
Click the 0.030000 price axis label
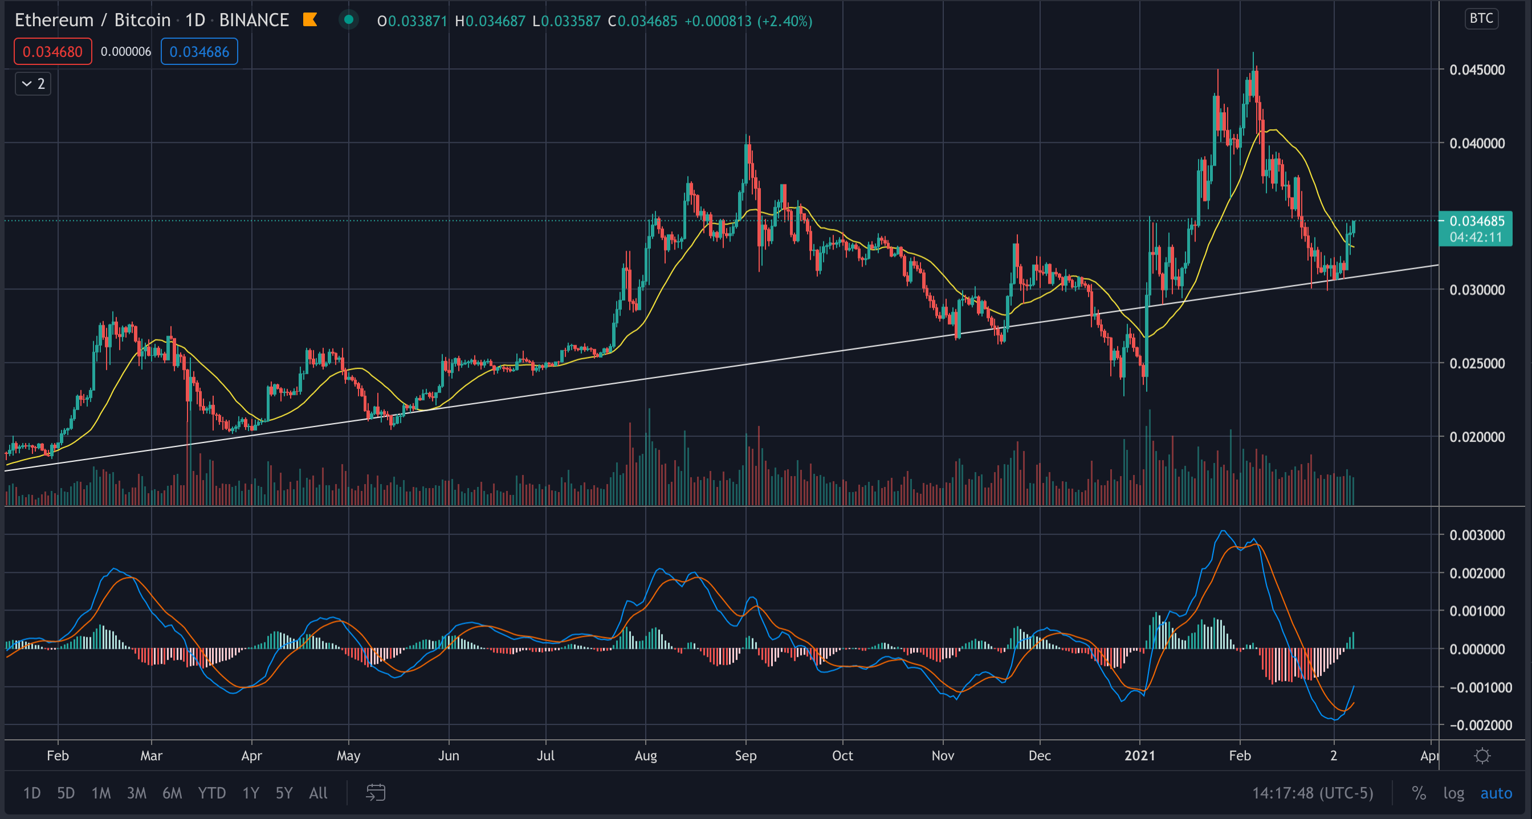pos(1477,290)
